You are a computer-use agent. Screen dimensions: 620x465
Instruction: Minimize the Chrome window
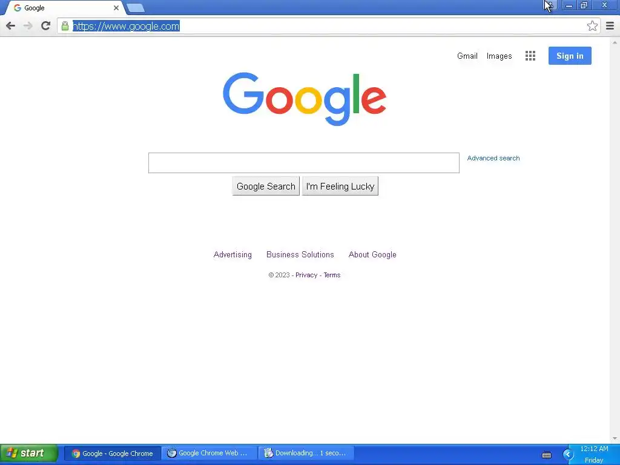click(x=569, y=5)
